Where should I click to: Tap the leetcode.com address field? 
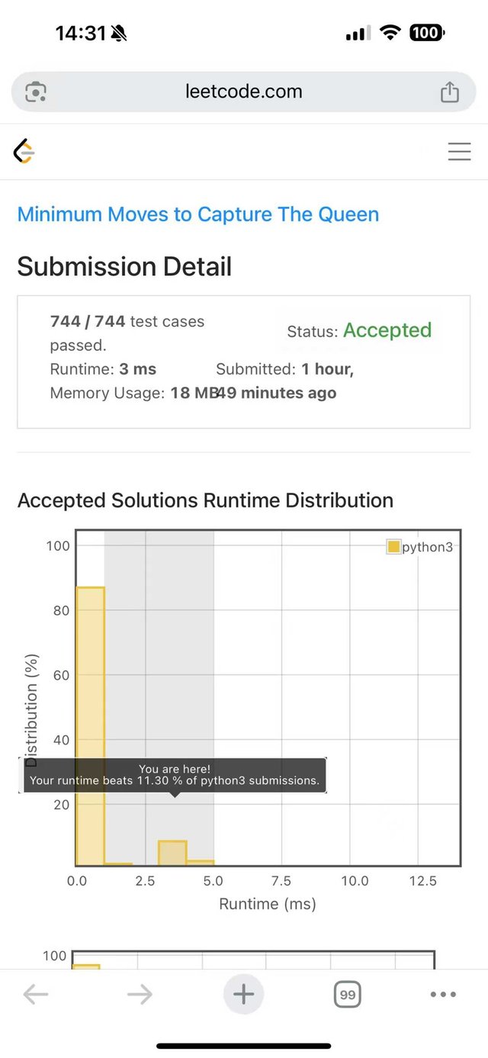244,92
